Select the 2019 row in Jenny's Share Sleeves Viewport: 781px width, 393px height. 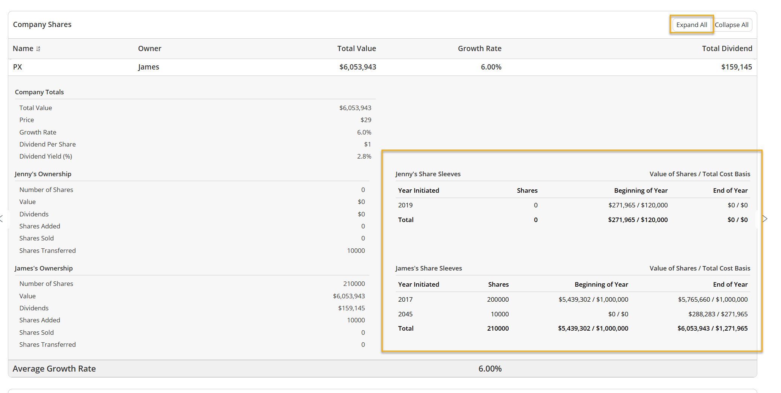coord(573,205)
